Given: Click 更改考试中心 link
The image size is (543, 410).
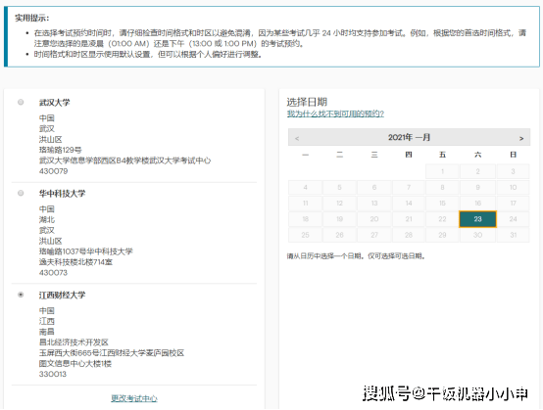Looking at the screenshot, I should pos(134,398).
